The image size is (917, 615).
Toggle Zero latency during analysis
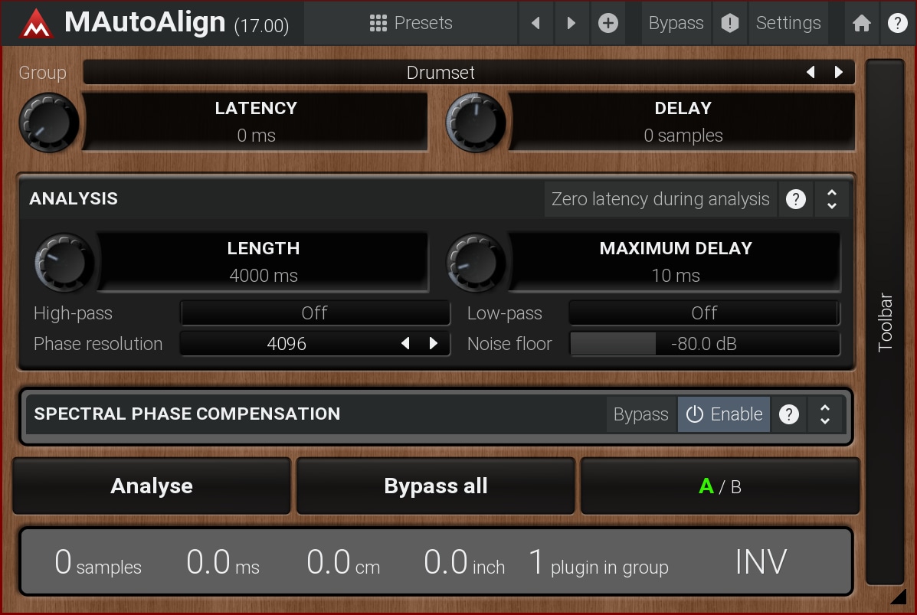[660, 199]
